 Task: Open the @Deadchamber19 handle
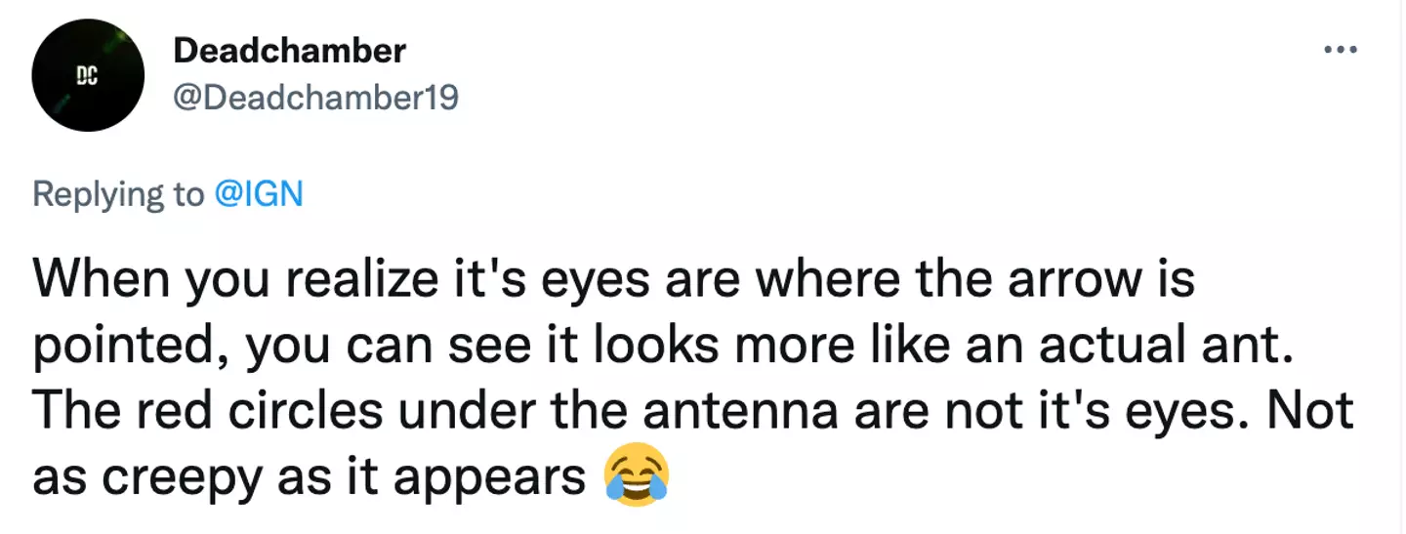pyautogui.click(x=315, y=98)
